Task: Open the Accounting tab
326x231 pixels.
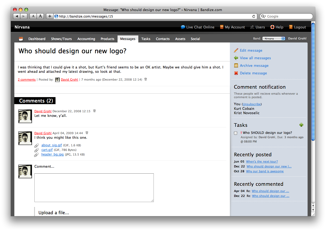Action: [86, 39]
